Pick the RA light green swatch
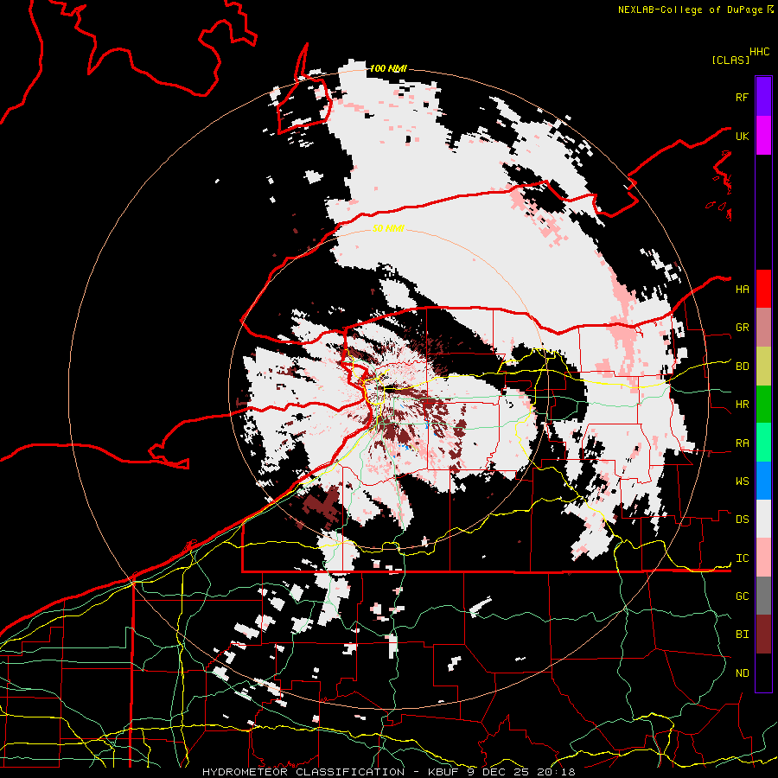 [x=763, y=442]
